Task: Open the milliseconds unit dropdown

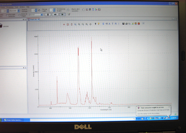Action: click(18, 11)
